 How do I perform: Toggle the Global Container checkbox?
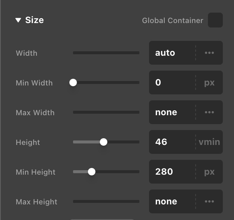(x=215, y=20)
